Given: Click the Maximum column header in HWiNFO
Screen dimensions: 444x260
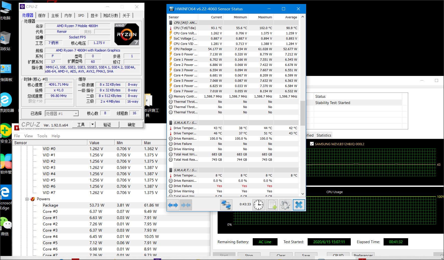Looking at the screenshot, I should tap(265, 17).
